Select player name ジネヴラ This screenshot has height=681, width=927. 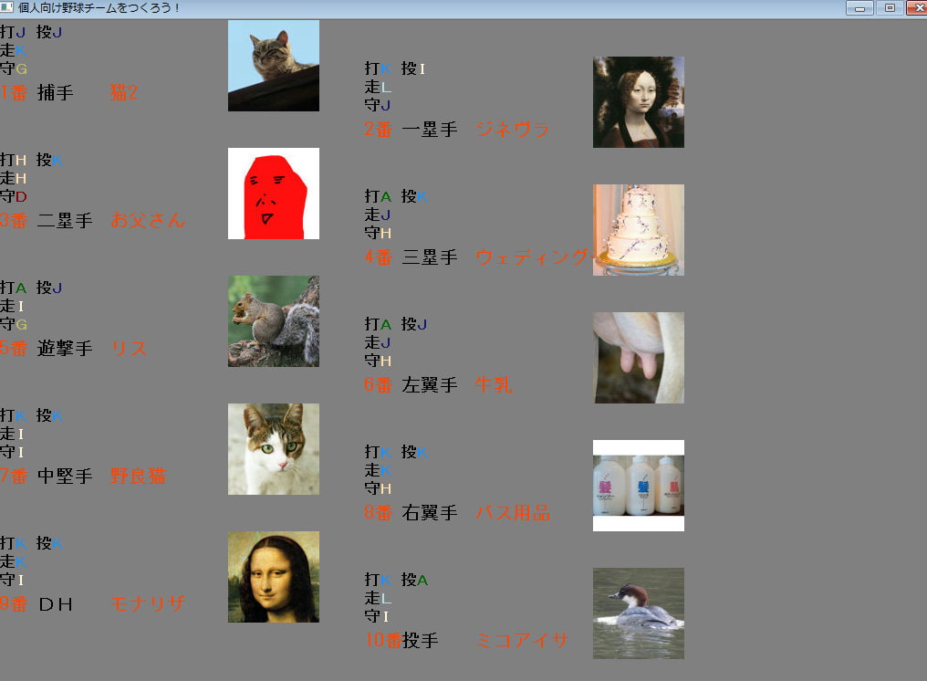pyautogui.click(x=512, y=130)
